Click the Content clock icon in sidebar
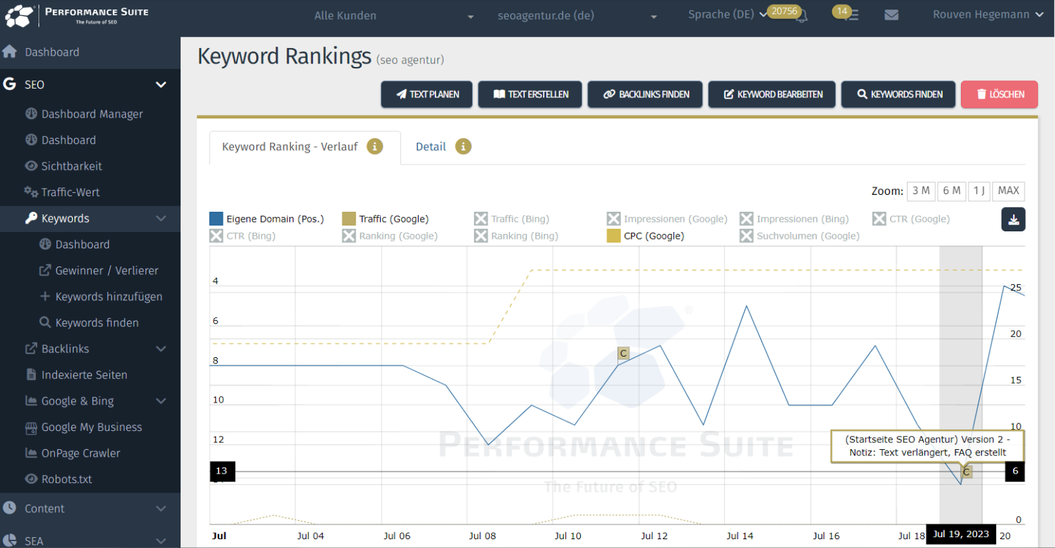The width and height of the screenshot is (1055, 548). [9, 508]
